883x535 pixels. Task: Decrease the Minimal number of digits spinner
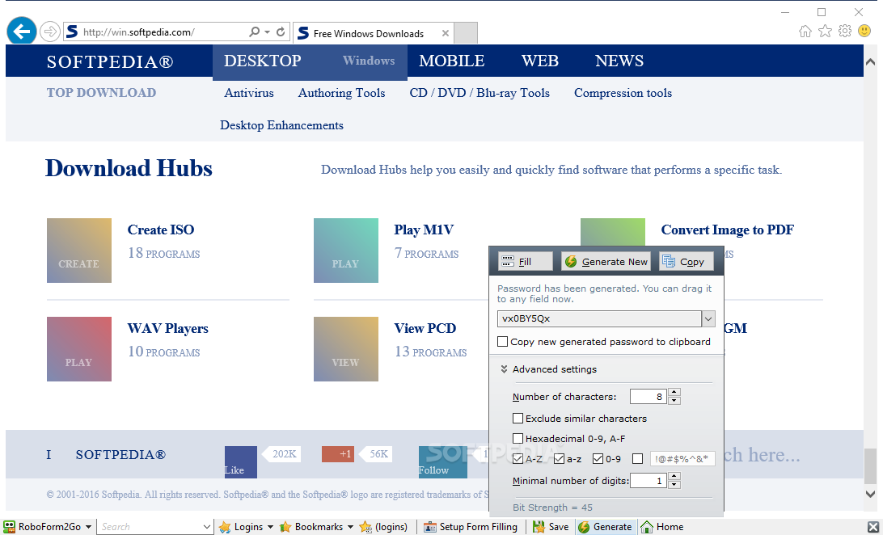pos(674,484)
